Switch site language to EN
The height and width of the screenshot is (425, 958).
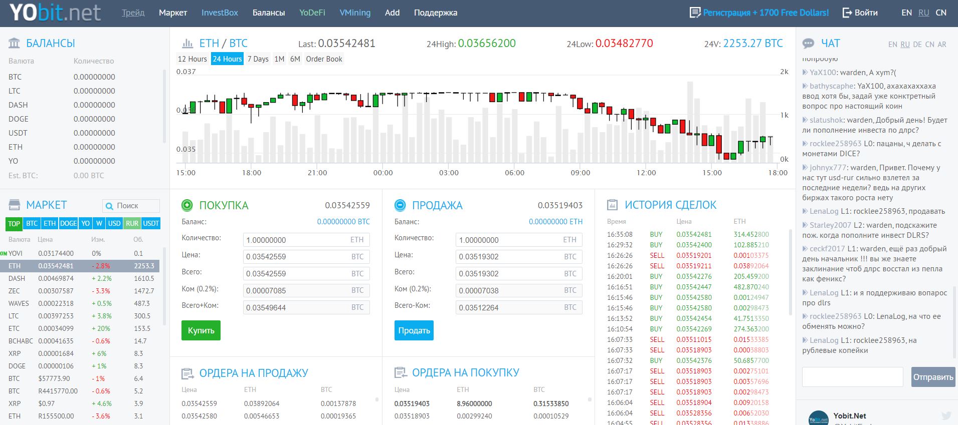point(906,13)
